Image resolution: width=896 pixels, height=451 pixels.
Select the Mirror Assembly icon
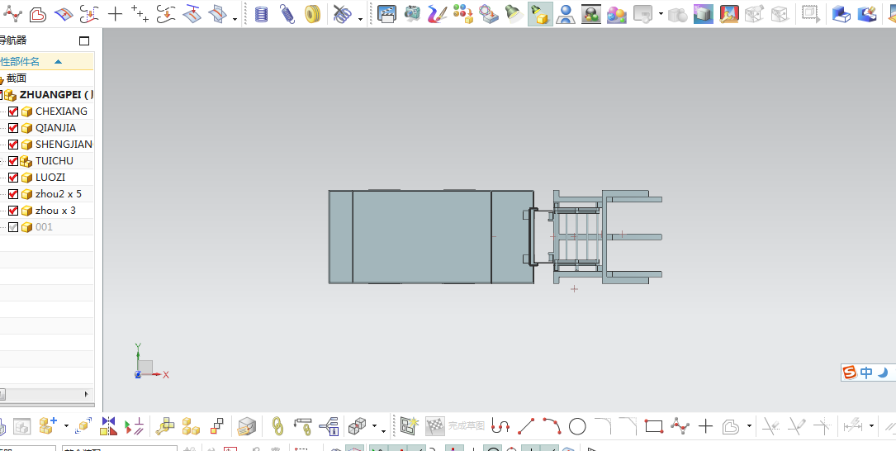tap(108, 426)
